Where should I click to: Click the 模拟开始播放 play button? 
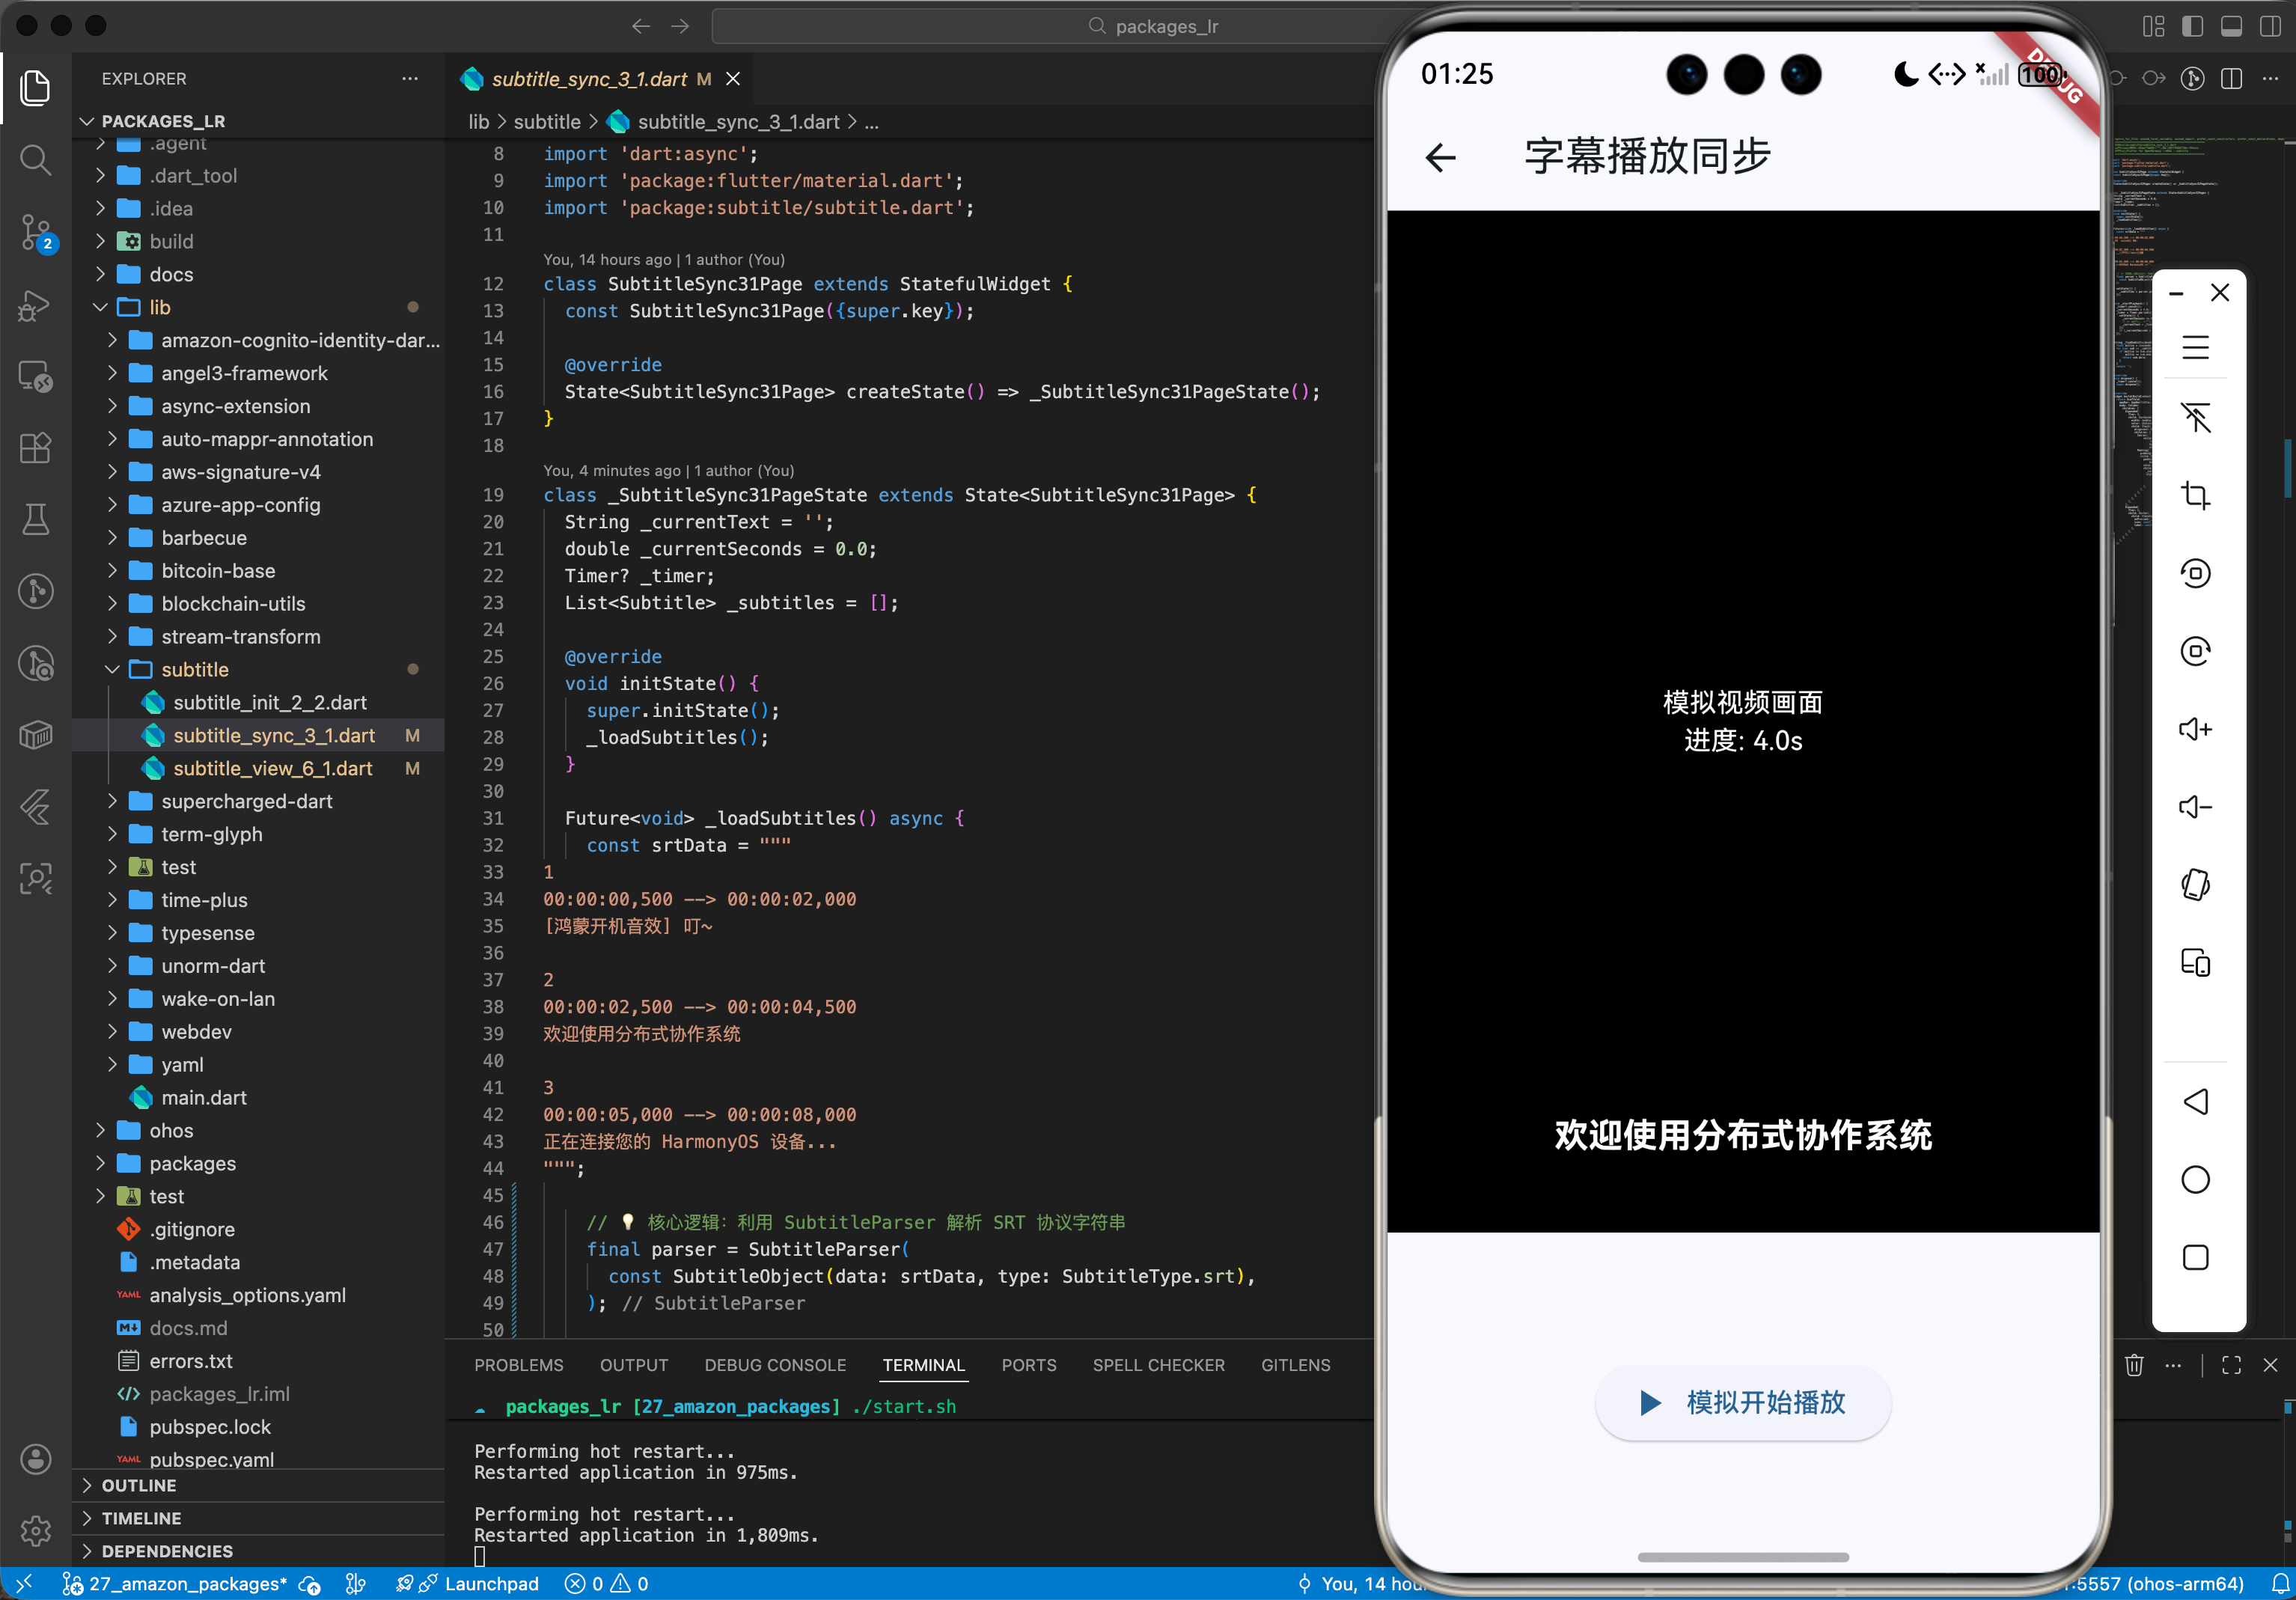[x=1743, y=1402]
